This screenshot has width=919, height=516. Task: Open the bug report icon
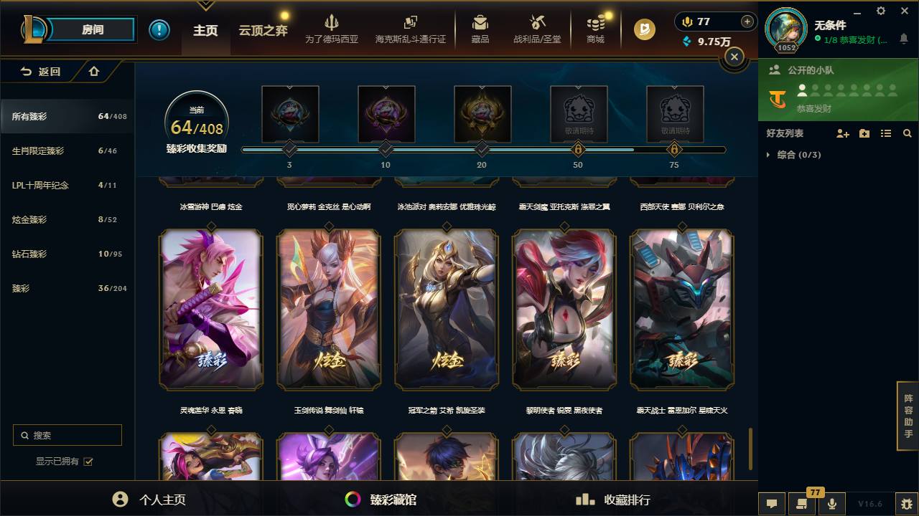906,504
